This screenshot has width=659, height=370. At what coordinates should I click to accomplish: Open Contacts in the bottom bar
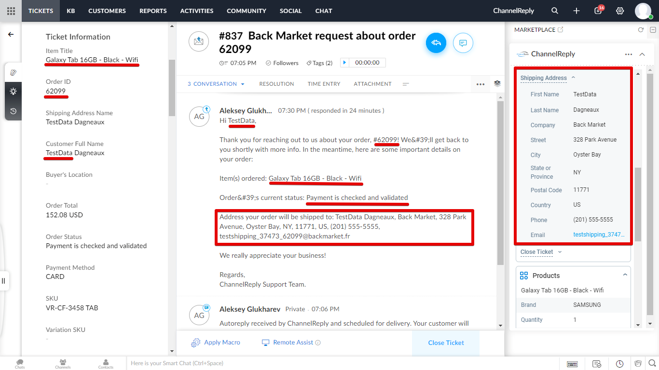pyautogui.click(x=106, y=364)
